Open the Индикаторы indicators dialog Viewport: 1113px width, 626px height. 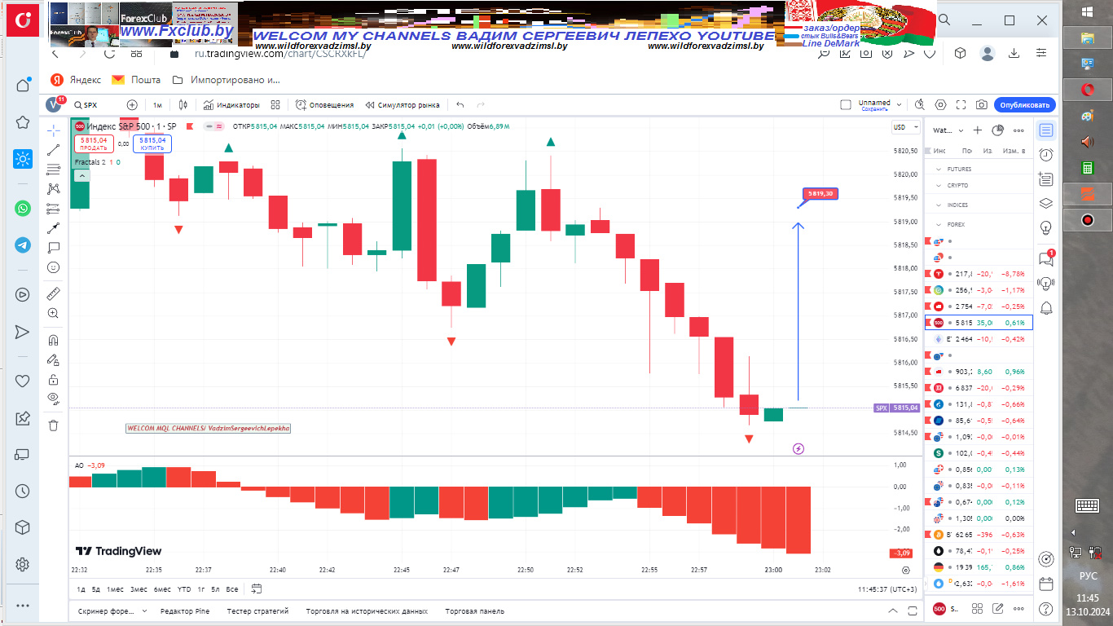pyautogui.click(x=231, y=105)
